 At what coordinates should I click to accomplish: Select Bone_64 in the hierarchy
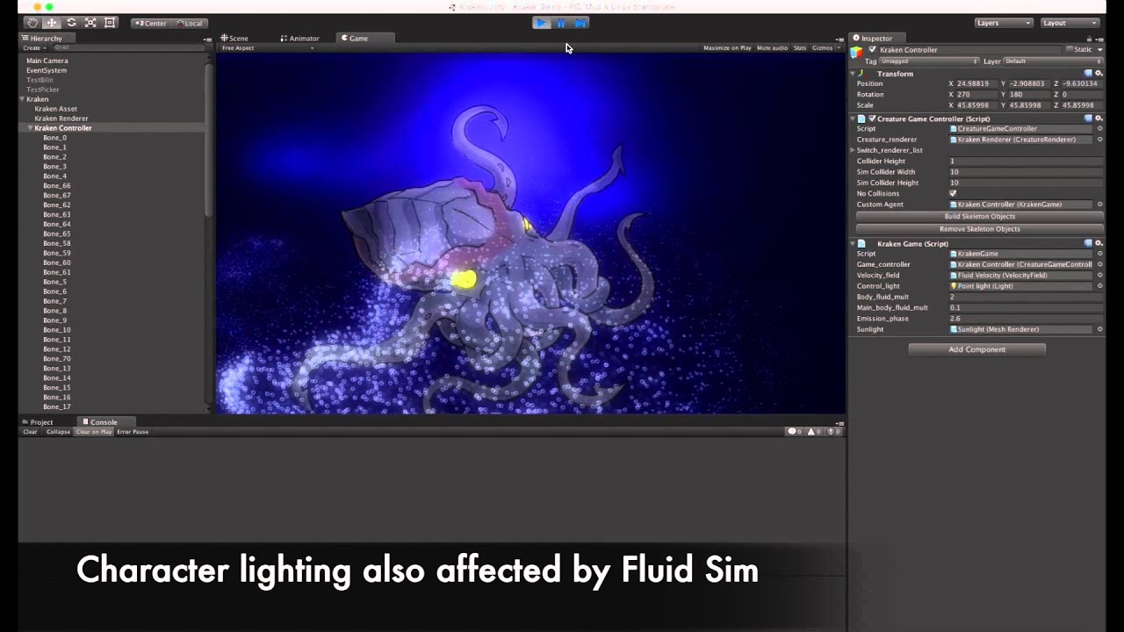(x=56, y=224)
